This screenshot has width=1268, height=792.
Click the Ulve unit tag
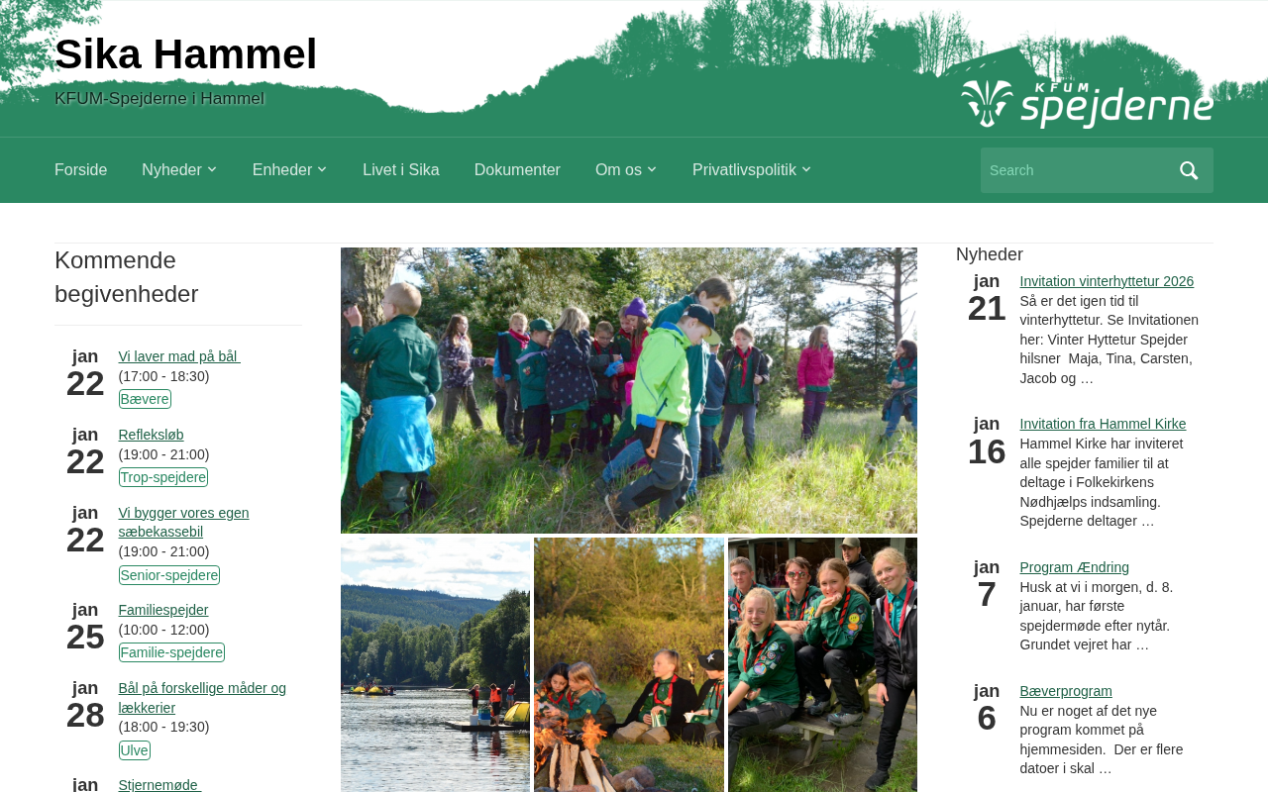click(x=135, y=750)
